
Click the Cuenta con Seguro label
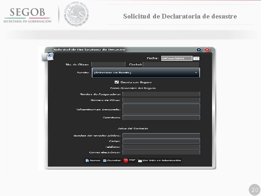[x=136, y=82]
